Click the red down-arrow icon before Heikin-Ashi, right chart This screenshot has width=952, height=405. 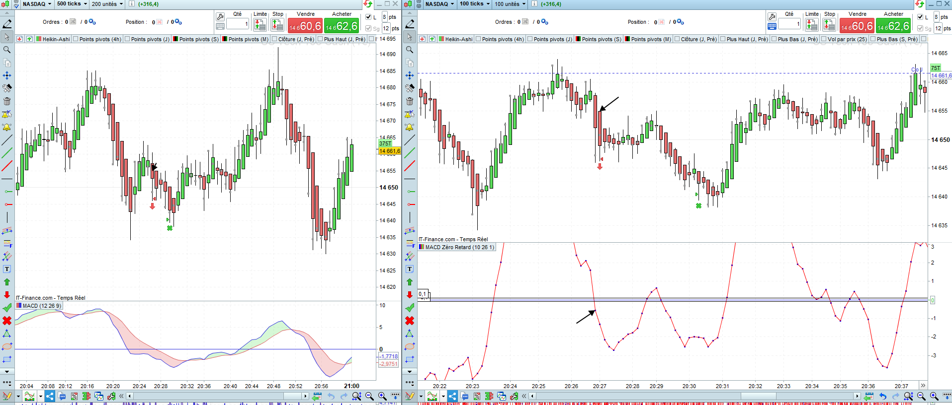pos(423,39)
